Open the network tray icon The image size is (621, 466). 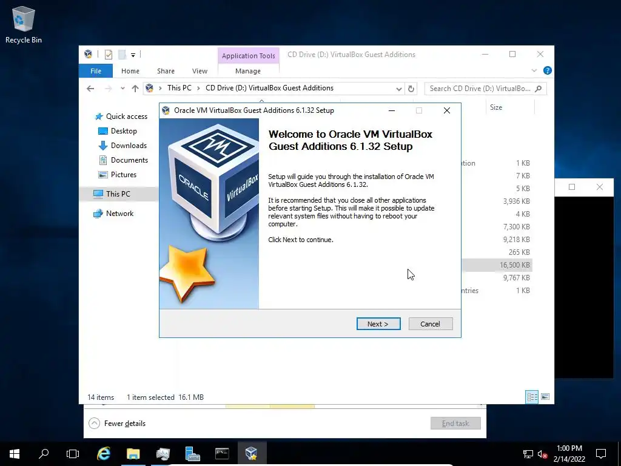528,454
